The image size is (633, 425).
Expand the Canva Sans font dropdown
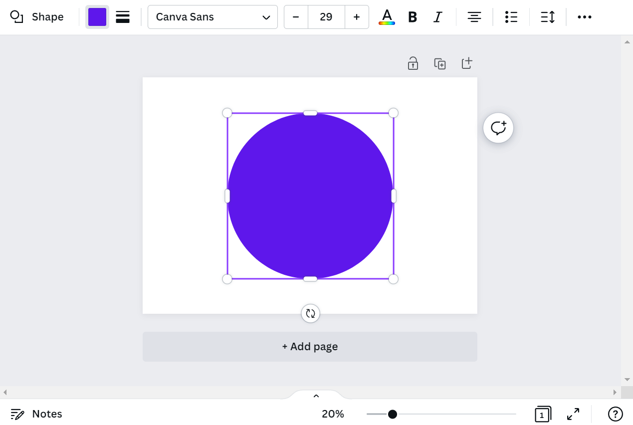point(212,17)
